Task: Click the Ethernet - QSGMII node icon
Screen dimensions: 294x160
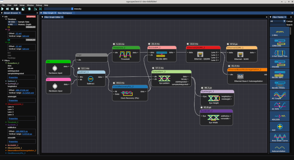Action: click(200, 54)
